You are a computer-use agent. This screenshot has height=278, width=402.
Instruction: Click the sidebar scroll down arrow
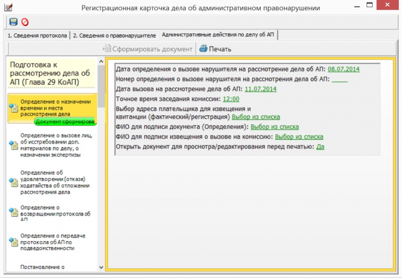pos(101,267)
